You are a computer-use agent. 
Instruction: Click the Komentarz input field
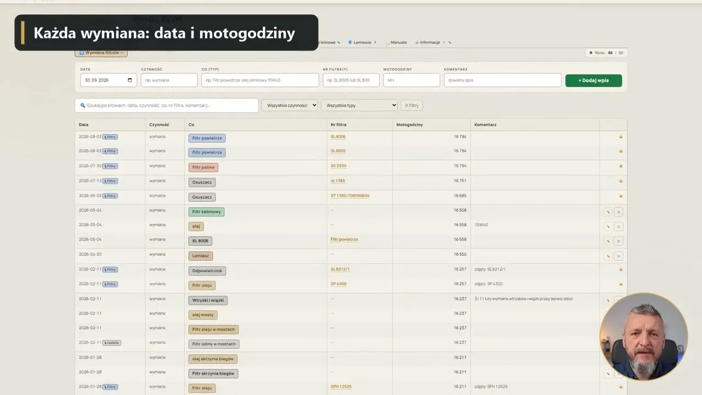pos(502,80)
